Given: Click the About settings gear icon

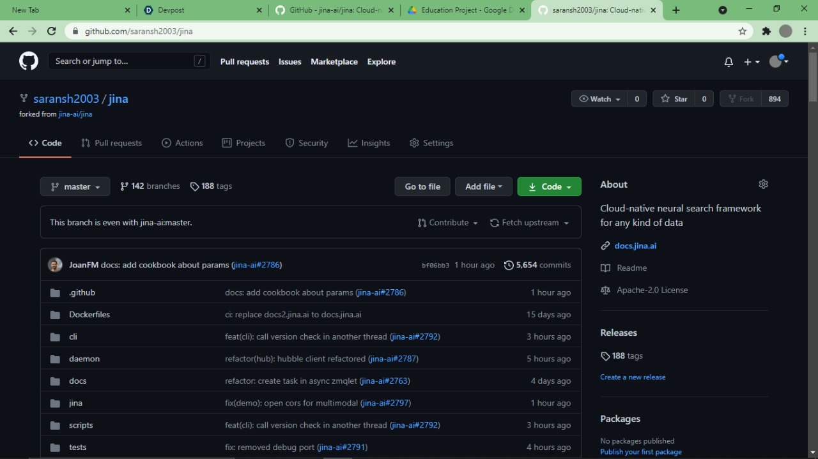Looking at the screenshot, I should click(763, 184).
